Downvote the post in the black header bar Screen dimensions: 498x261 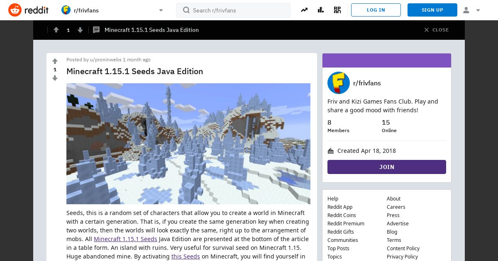(x=80, y=30)
